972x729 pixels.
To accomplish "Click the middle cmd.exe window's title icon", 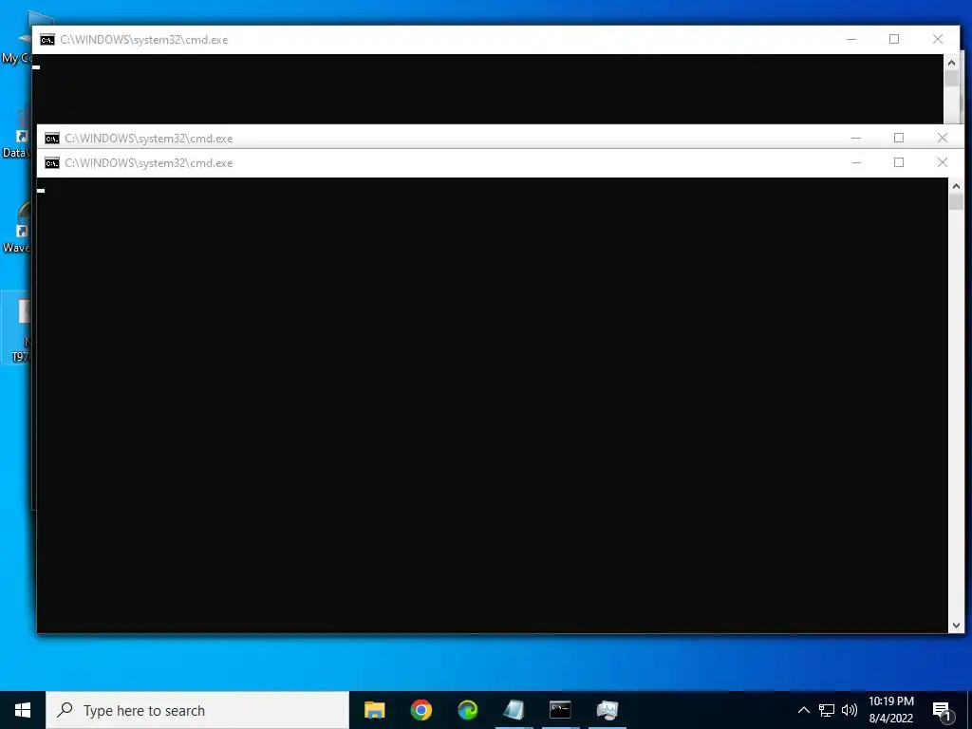I will tap(52, 139).
